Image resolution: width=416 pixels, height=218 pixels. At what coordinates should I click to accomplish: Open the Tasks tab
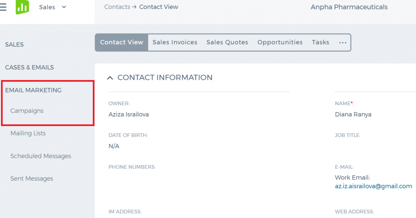[x=320, y=42]
